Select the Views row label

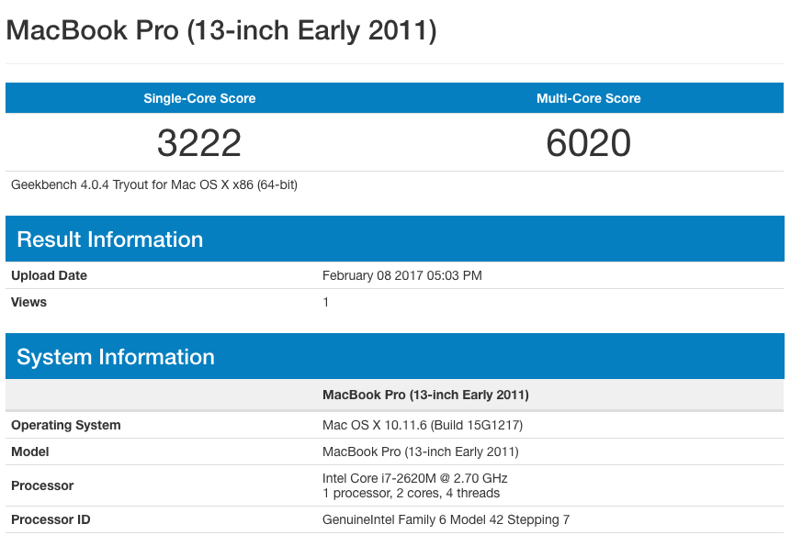[x=28, y=302]
